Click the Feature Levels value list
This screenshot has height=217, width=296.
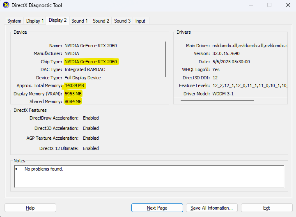250,85
